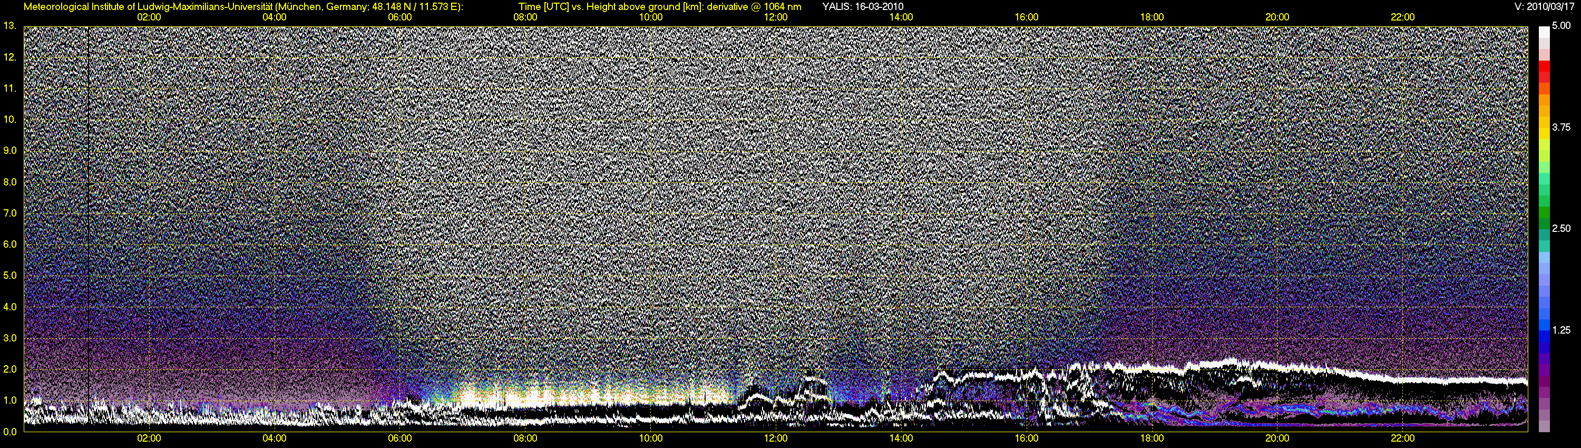This screenshot has width=1581, height=448.
Task: Click the 13. height axis label
Action: pos(10,26)
